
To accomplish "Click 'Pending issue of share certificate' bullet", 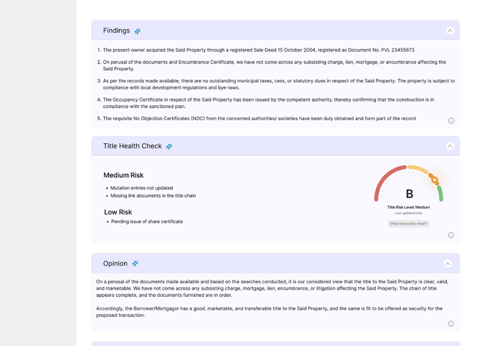I will click(x=147, y=221).
